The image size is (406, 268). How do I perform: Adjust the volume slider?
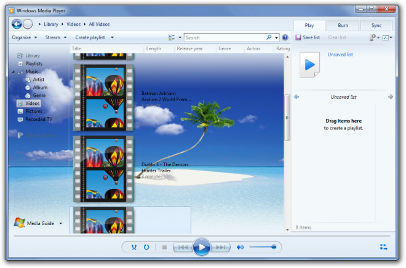pyautogui.click(x=262, y=247)
